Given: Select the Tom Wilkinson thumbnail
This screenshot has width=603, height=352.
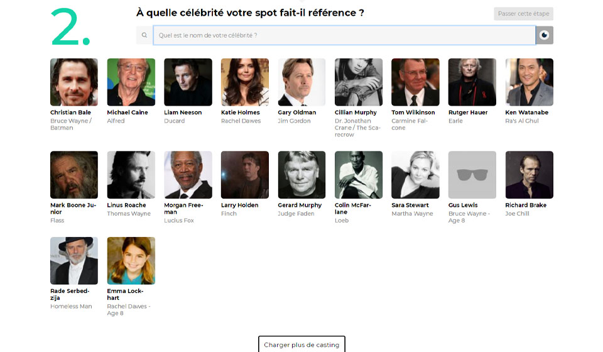Looking at the screenshot, I should pos(415,82).
